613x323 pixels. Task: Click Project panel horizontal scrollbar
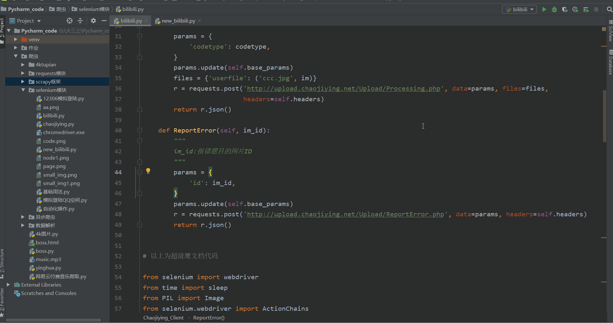click(x=53, y=320)
